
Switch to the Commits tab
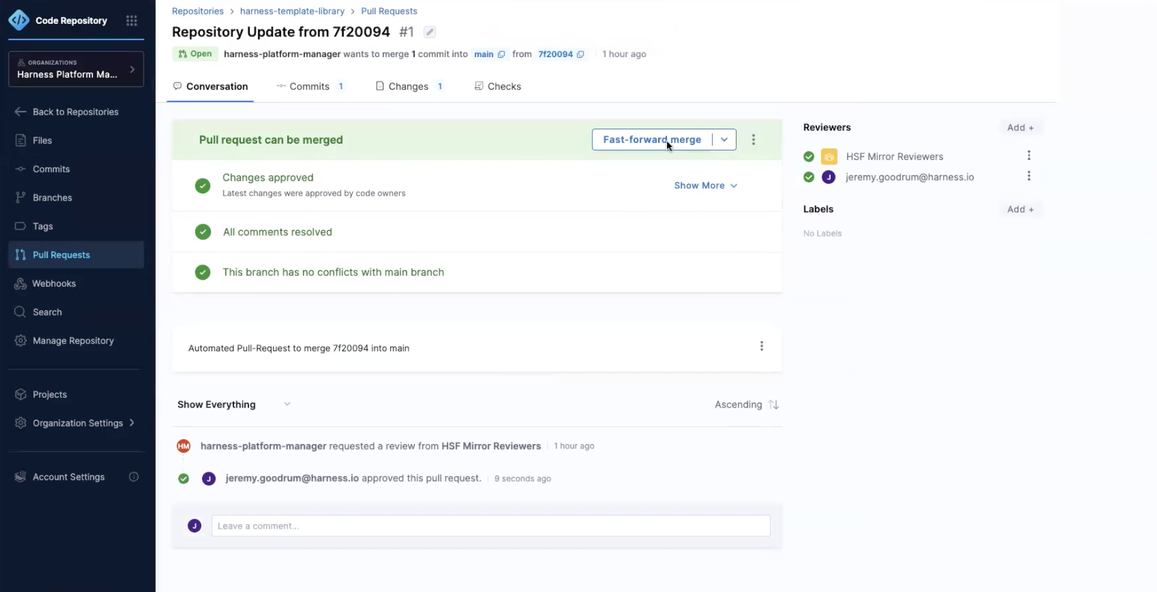pos(309,87)
